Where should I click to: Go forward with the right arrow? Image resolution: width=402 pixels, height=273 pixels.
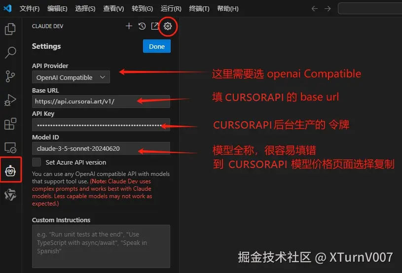328,9
